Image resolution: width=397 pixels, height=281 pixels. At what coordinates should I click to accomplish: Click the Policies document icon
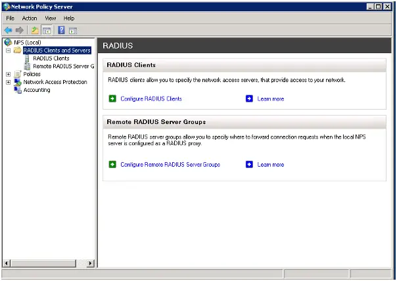[18, 74]
